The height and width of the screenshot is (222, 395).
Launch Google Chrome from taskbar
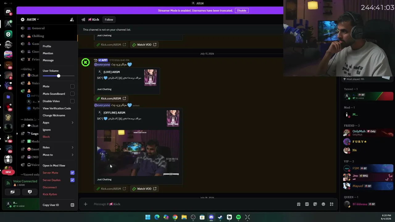click(x=175, y=217)
